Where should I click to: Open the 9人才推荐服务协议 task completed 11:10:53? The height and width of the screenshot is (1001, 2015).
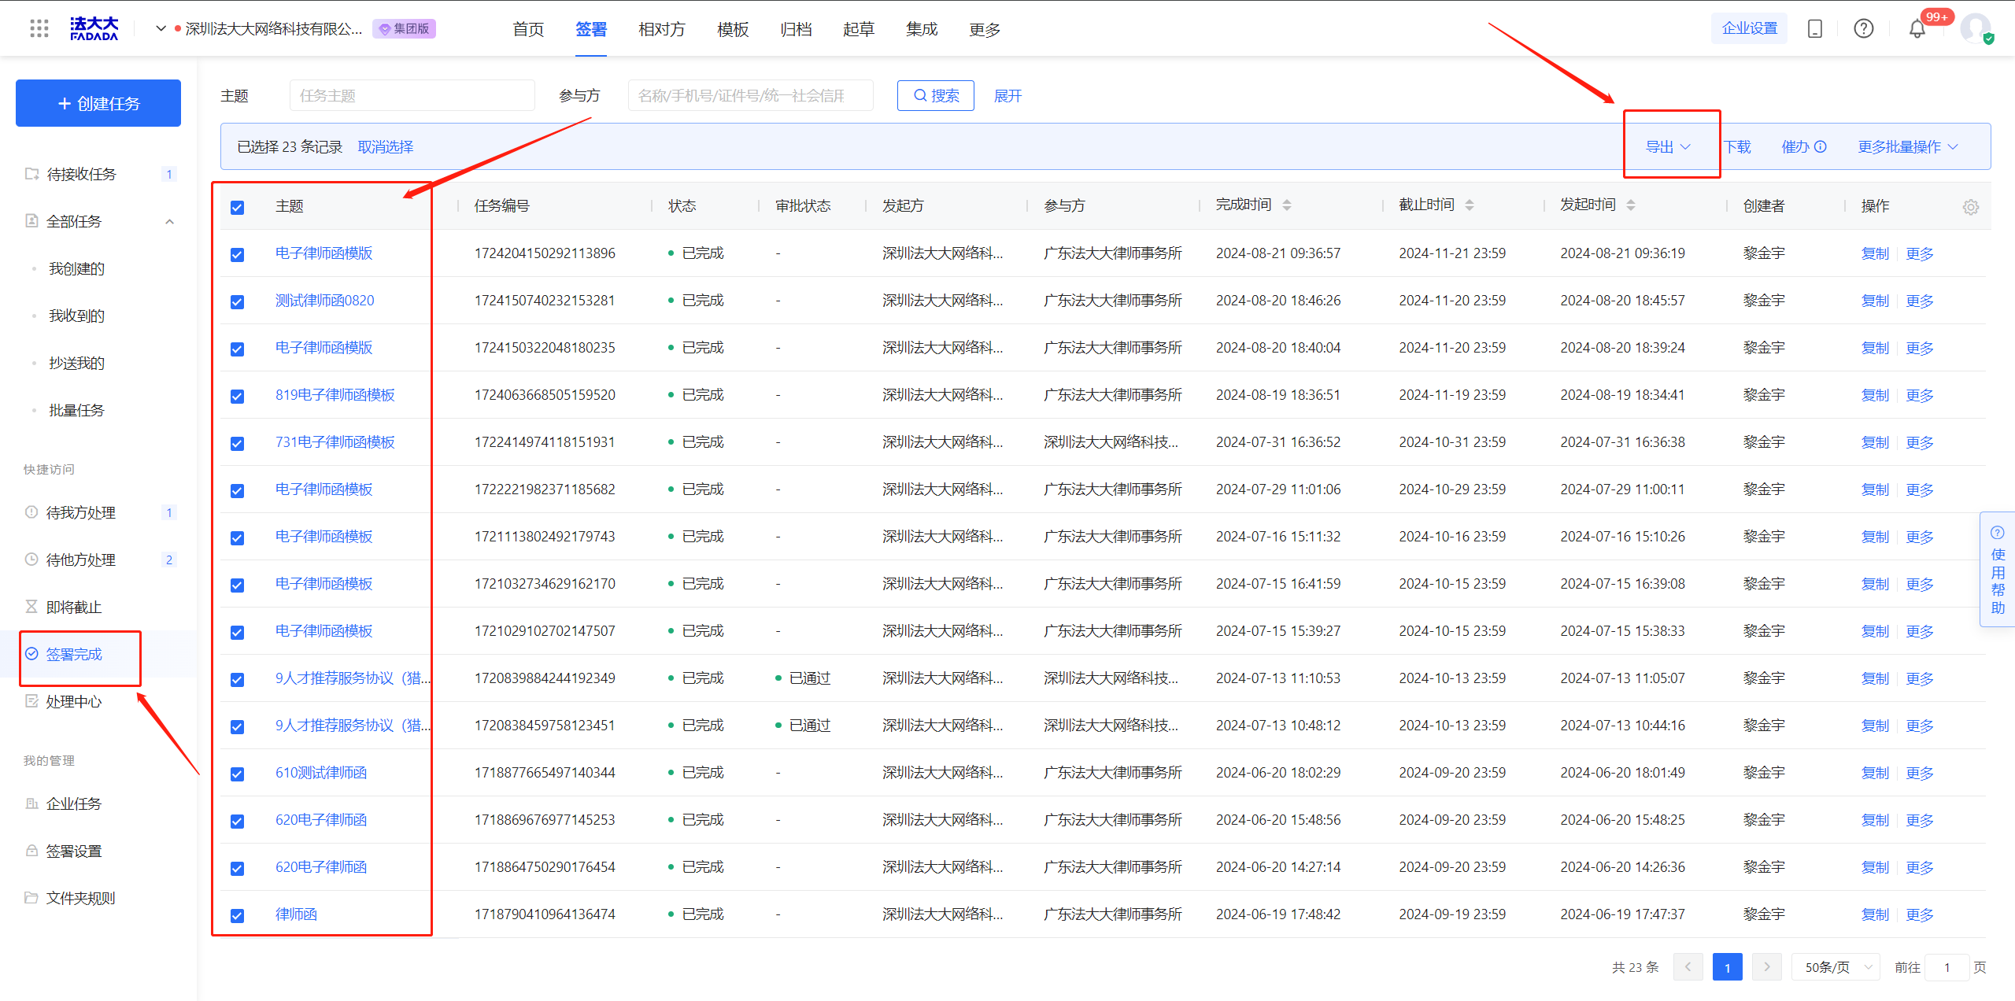point(353,678)
